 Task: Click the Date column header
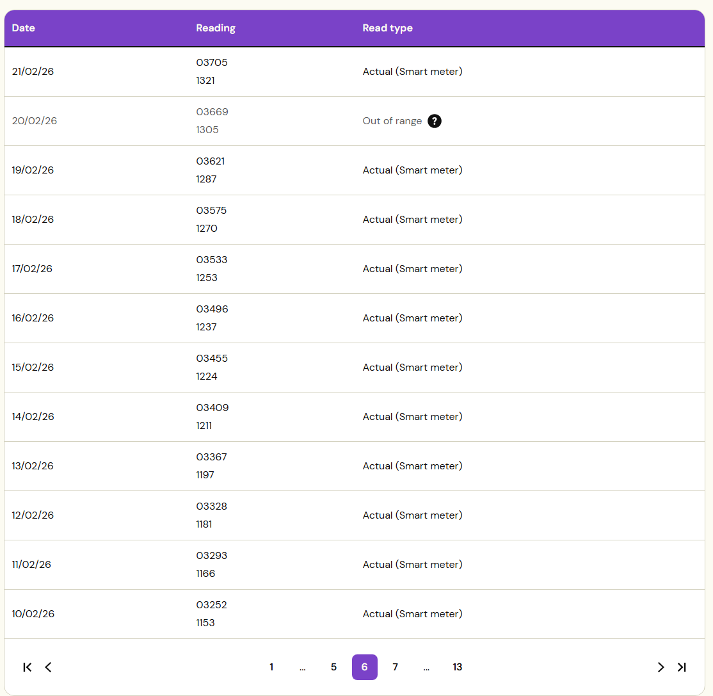click(24, 28)
